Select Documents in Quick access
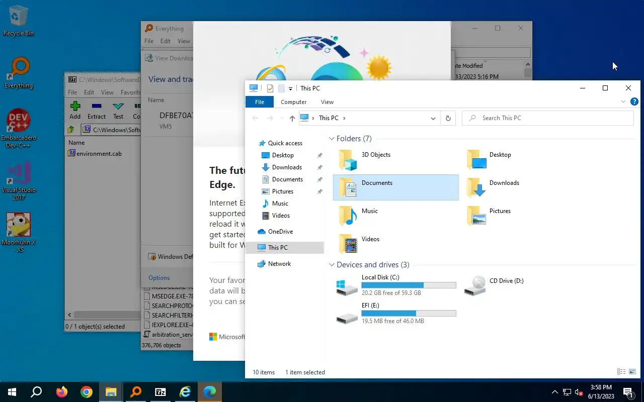This screenshot has height=402, width=644. [287, 179]
